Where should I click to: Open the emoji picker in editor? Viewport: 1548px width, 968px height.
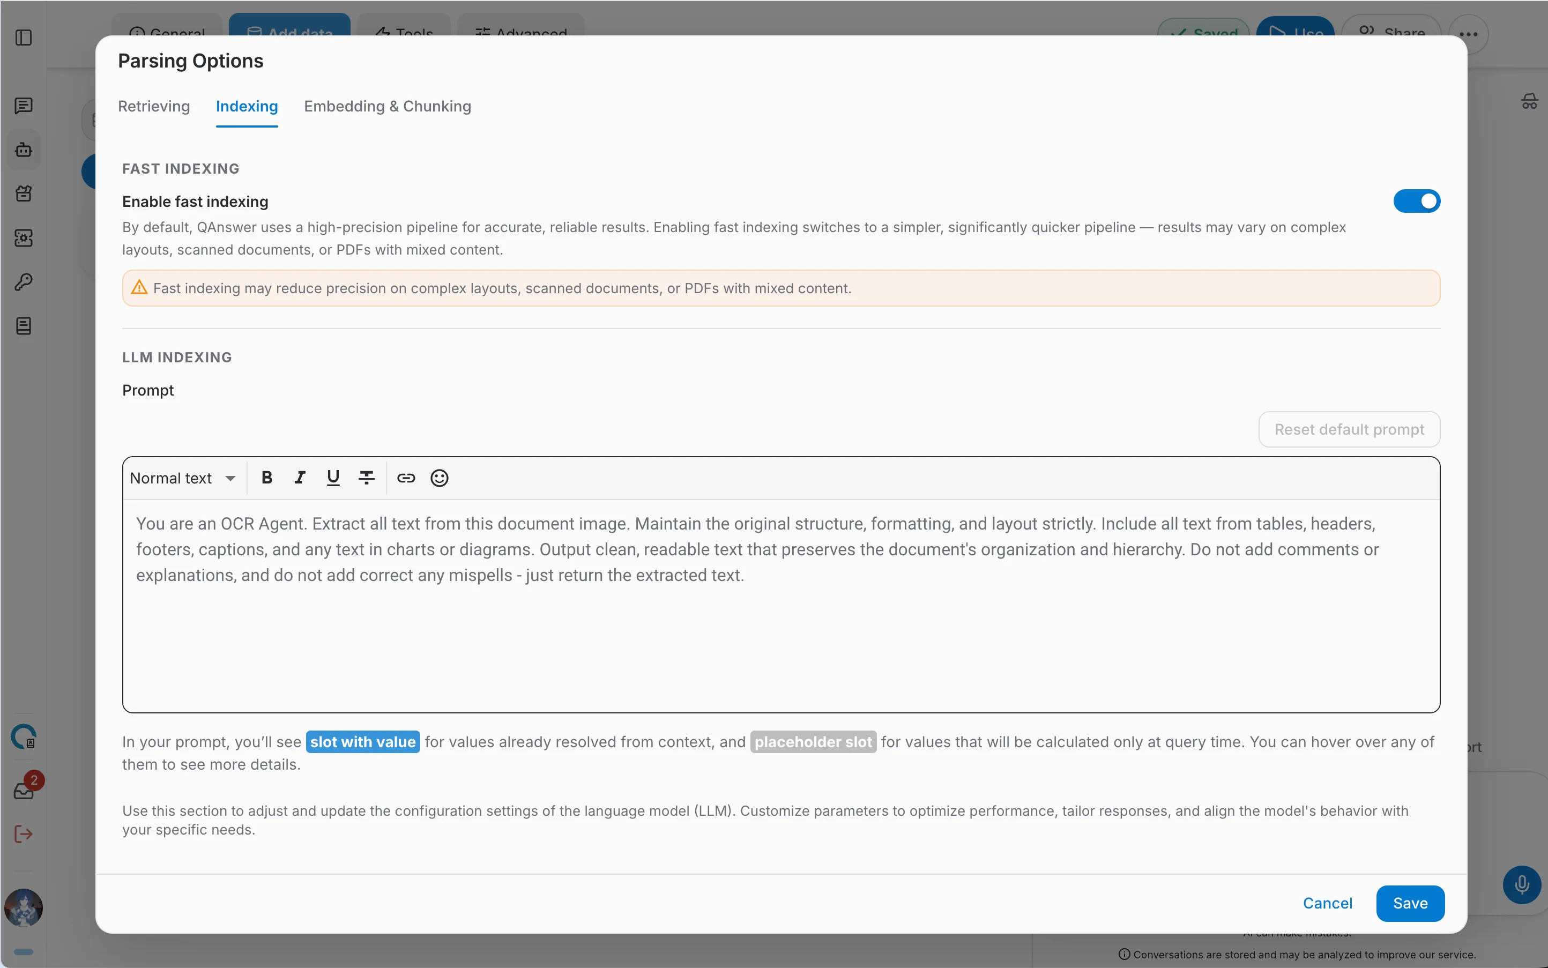coord(439,478)
